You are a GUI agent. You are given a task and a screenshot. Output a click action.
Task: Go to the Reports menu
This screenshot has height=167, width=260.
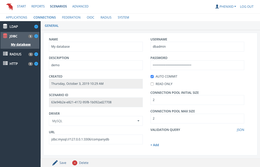(38, 6)
